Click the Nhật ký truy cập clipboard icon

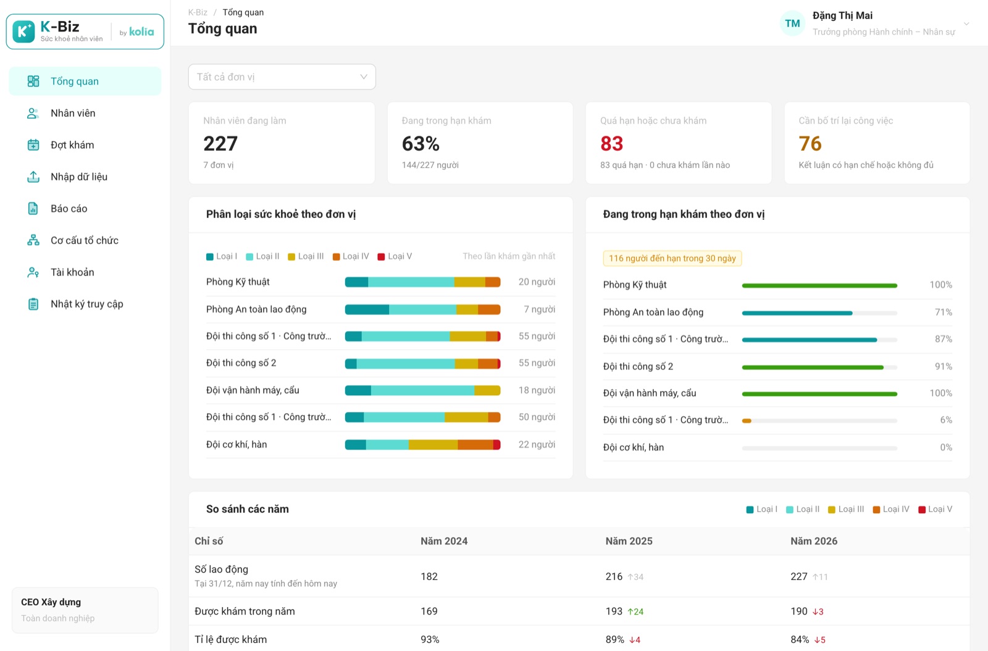(33, 304)
